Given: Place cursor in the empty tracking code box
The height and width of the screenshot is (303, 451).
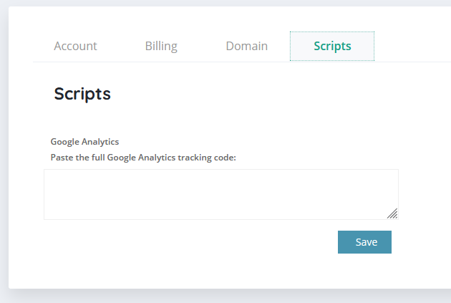Looking at the screenshot, I should [220, 194].
